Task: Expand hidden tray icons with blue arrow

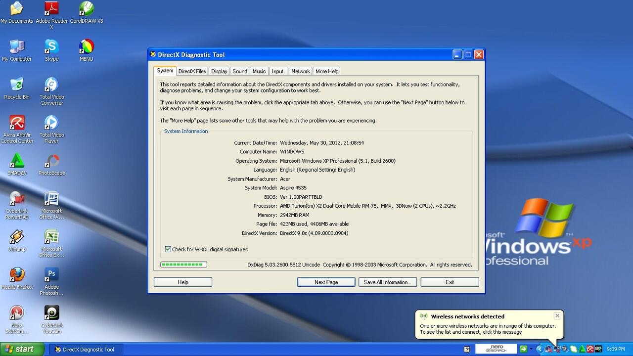Action: pyautogui.click(x=540, y=349)
